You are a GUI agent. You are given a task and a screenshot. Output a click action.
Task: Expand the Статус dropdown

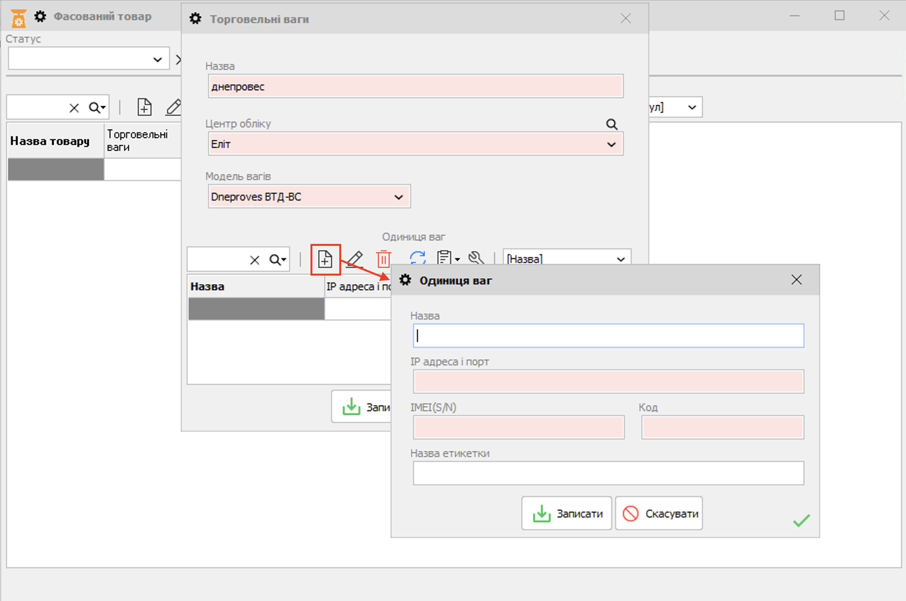point(157,60)
